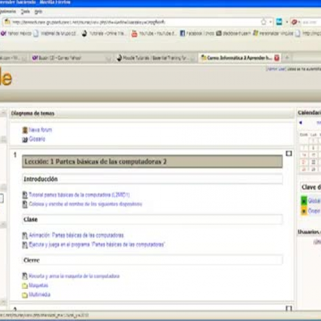Click the site favicon in address bar
The height and width of the screenshot is (321, 321).
[8, 22]
